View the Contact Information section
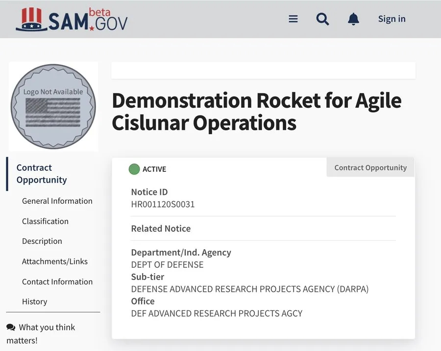 57,282
